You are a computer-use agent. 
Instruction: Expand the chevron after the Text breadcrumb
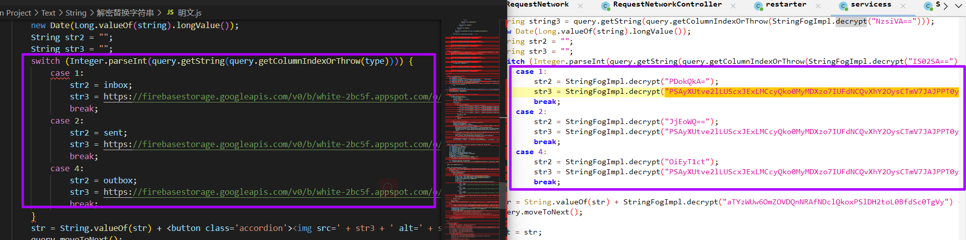pos(61,13)
